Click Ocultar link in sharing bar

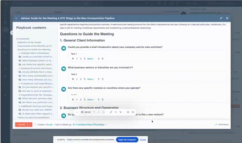coord(143,140)
